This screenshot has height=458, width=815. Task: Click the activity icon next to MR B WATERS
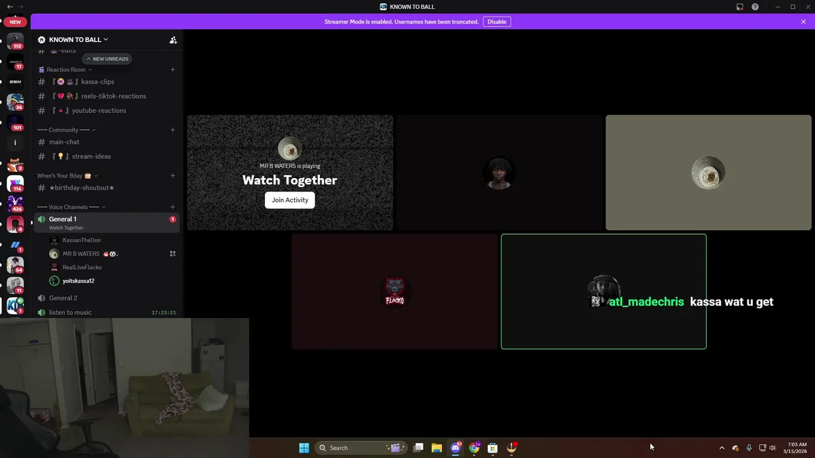coord(173,254)
